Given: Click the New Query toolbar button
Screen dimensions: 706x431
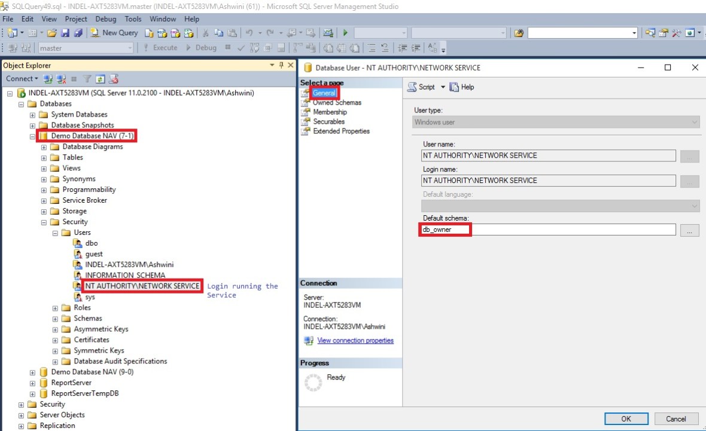Looking at the screenshot, I should click(114, 33).
